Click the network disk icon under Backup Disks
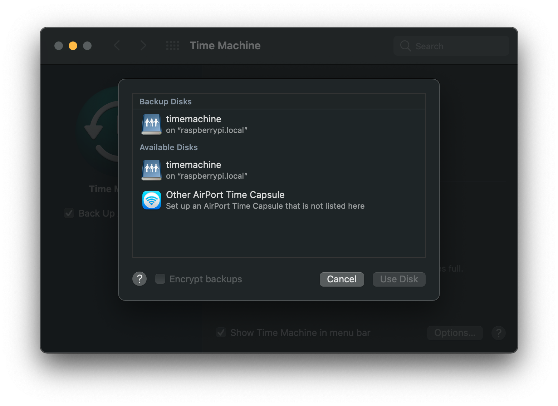The image size is (558, 406). click(x=152, y=124)
